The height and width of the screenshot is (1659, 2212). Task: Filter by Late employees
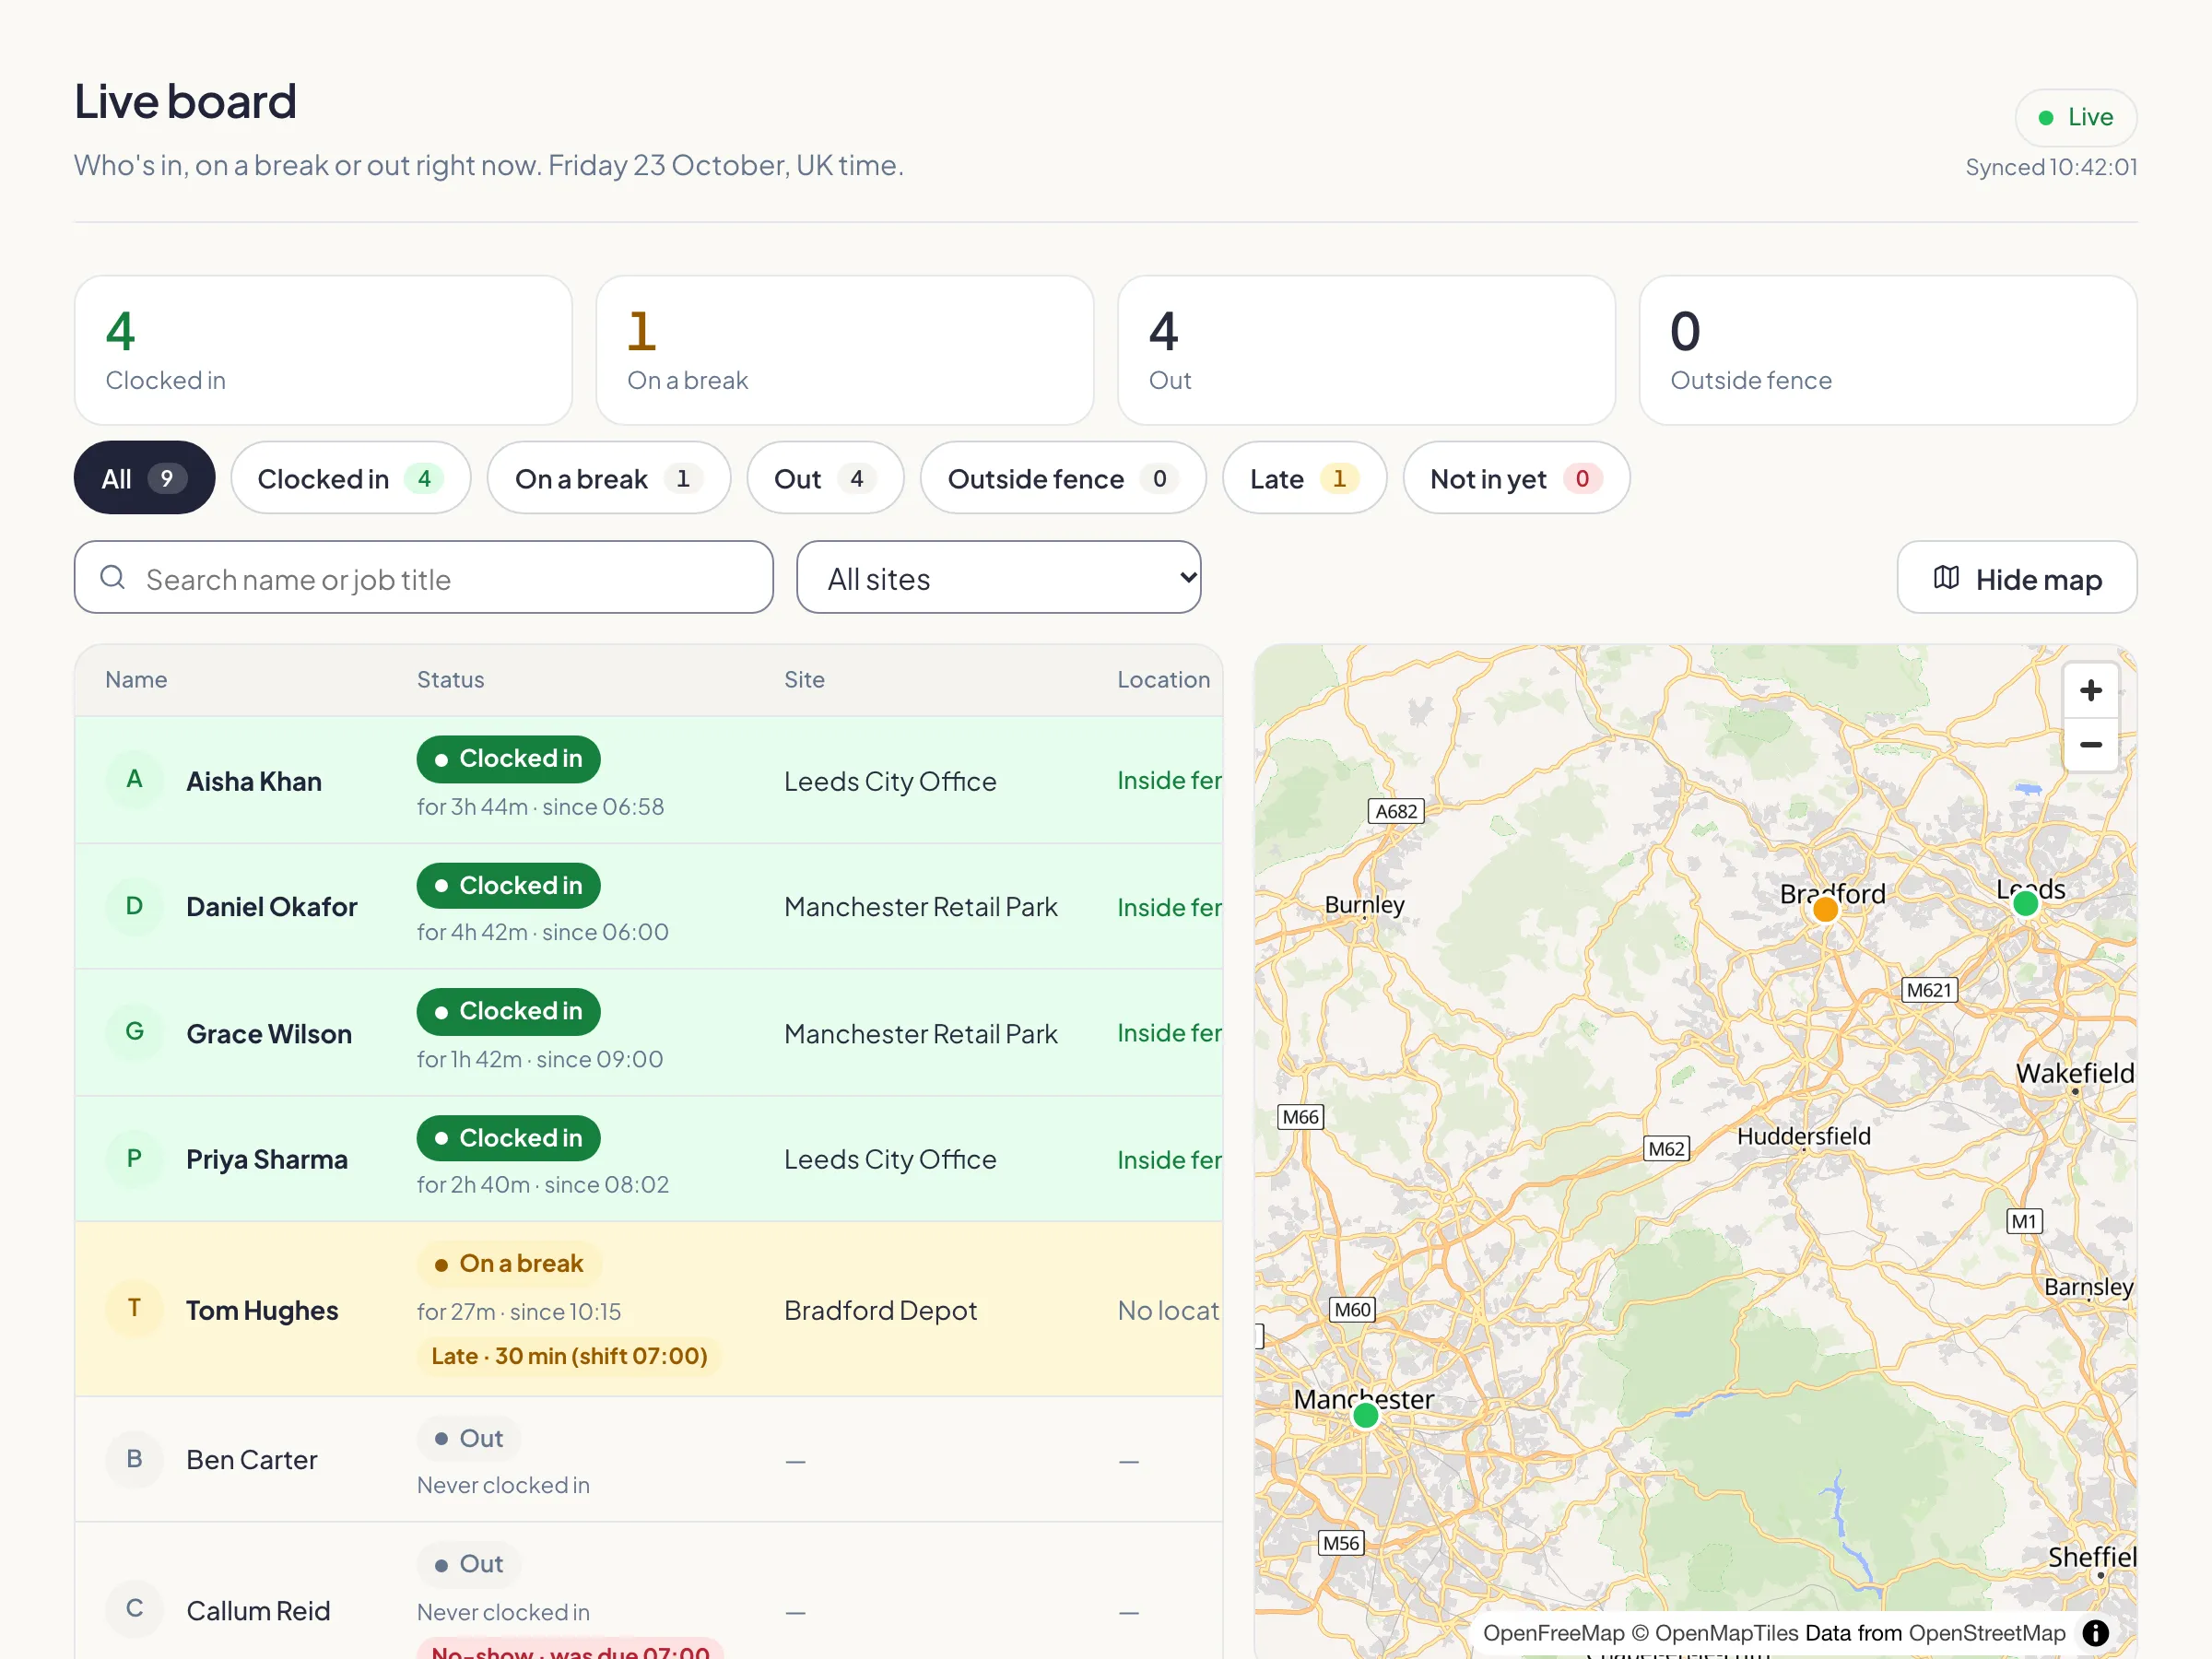(1304, 478)
